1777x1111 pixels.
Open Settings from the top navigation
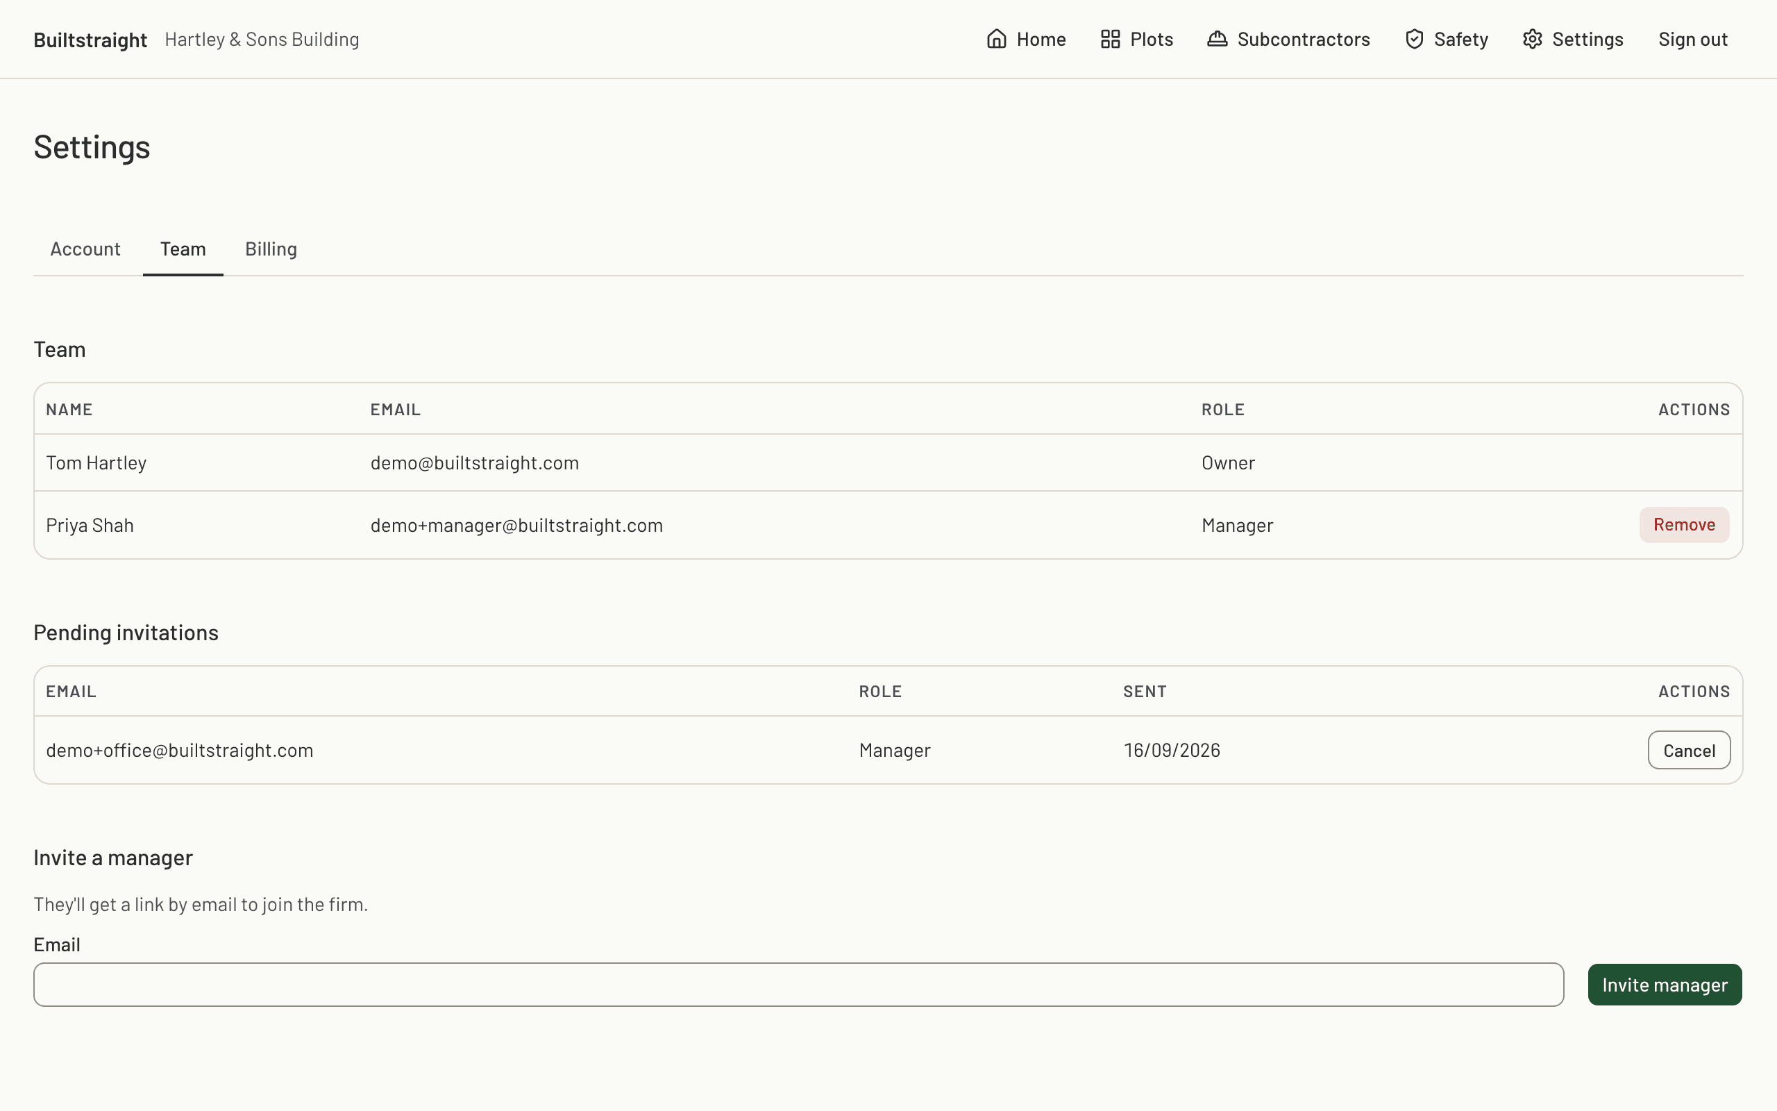pyautogui.click(x=1573, y=39)
